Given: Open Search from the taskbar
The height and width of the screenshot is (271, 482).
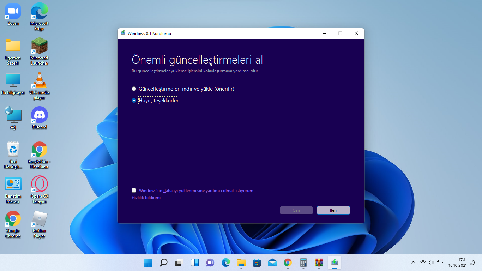Looking at the screenshot, I should (x=163, y=263).
